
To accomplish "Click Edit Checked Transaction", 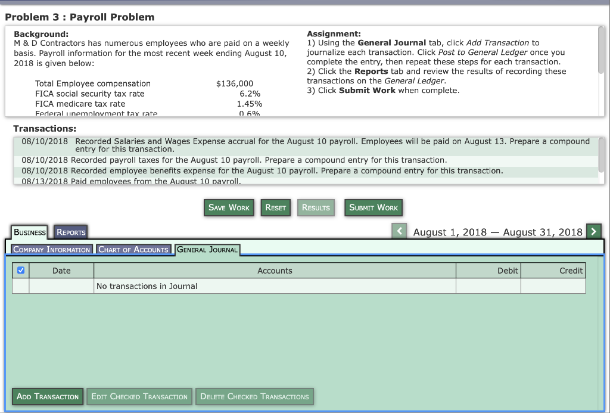I will point(139,396).
